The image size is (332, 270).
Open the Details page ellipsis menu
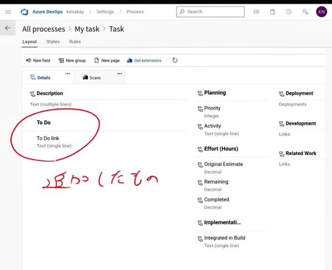click(x=68, y=74)
